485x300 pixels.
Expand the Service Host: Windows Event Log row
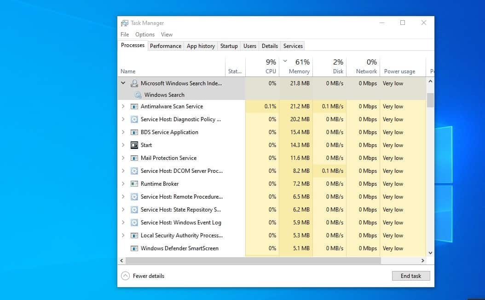123,223
